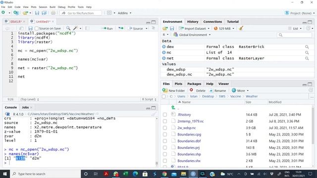Viewport: 317px width, 178px height.
Task: Load workspace in Environment pane
Action: point(165,29)
